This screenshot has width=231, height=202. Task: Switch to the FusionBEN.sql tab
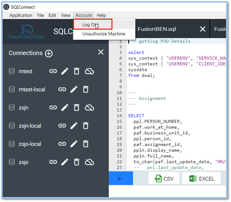(157, 29)
